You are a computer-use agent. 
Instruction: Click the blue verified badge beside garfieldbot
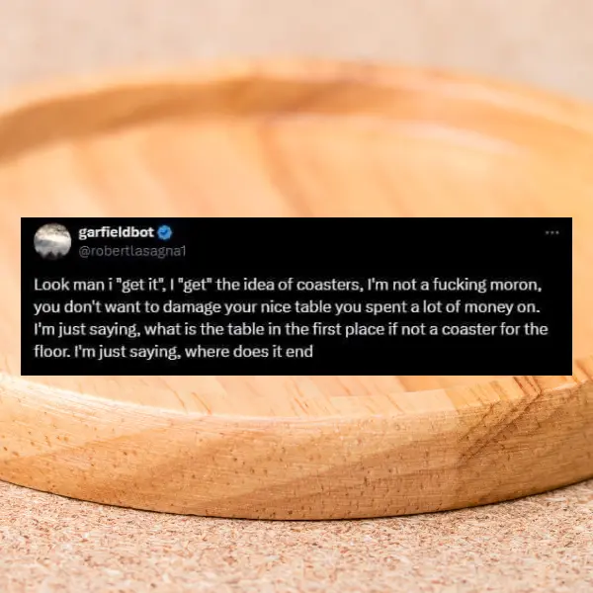165,233
